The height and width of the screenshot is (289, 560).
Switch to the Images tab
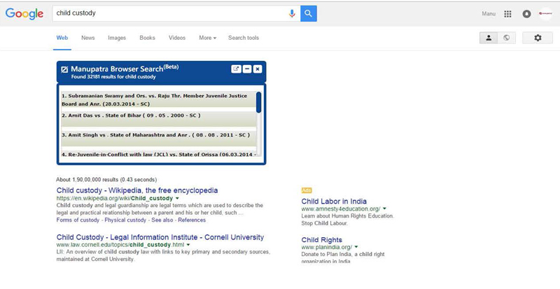coord(117,38)
